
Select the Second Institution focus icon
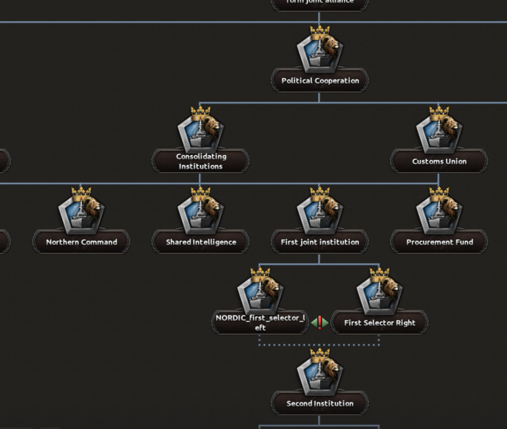tap(320, 373)
